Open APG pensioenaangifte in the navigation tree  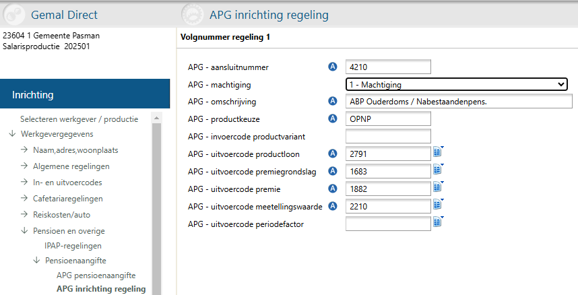[x=96, y=275]
